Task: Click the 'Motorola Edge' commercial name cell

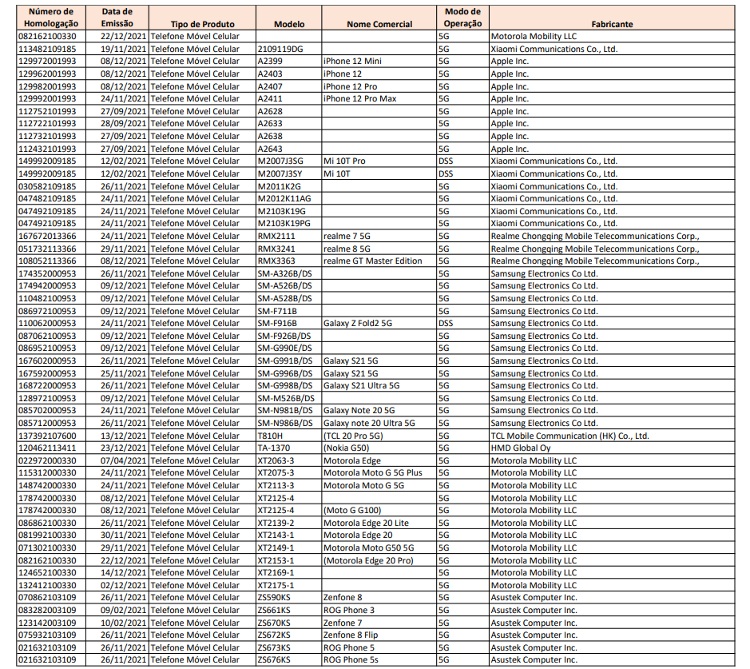Action: (x=379, y=461)
